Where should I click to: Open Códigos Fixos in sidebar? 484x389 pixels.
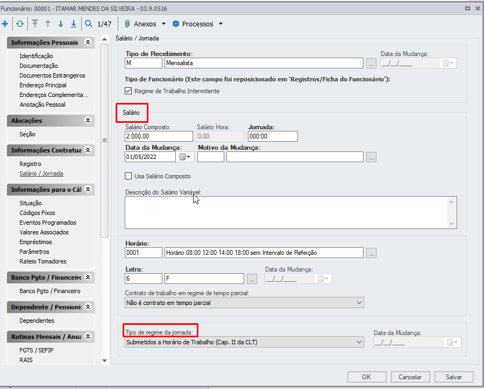click(37, 213)
